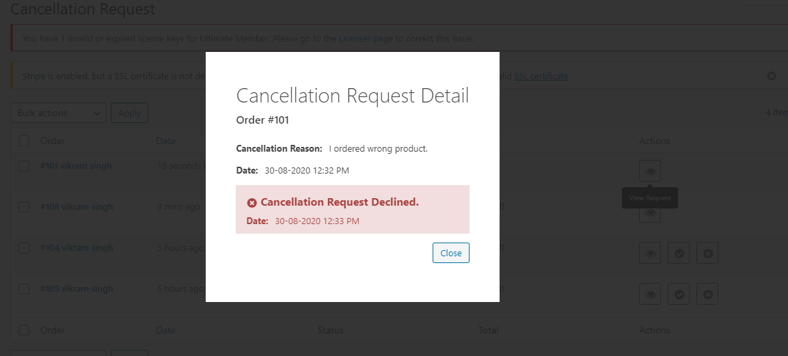Decline cancellation X icon for order #105
This screenshot has width=788, height=356.
(x=707, y=294)
